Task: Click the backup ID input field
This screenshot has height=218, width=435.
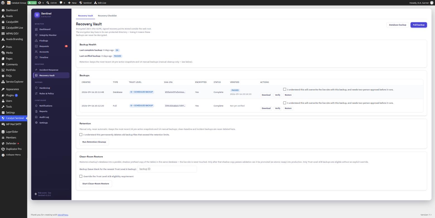Action: [167, 169]
